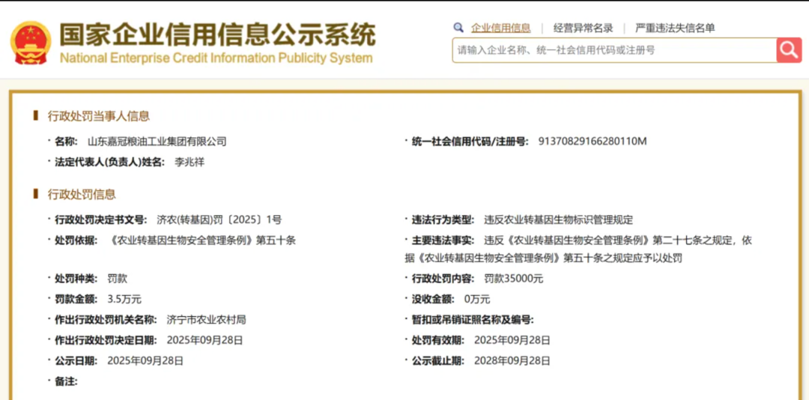Click the issuing authority 济宁市农业农村局
The width and height of the screenshot is (809, 400).
[206, 319]
